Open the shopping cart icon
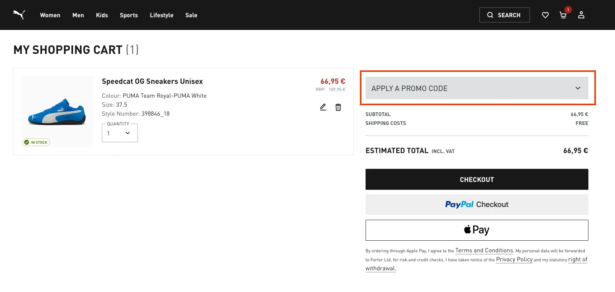This screenshot has height=292, width=615. [x=563, y=15]
